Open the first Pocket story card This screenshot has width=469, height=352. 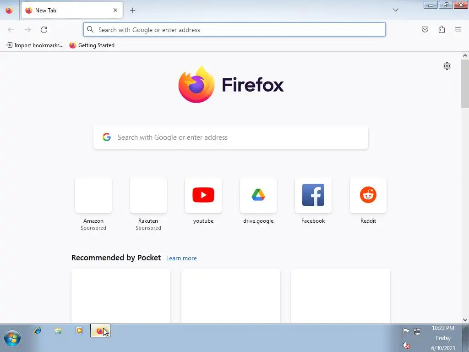pos(121,296)
